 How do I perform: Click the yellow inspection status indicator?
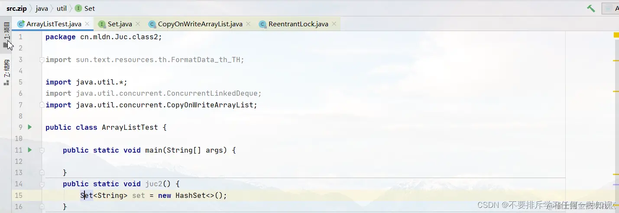click(616, 35)
